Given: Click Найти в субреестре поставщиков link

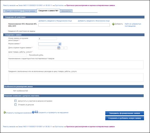Looking at the screenshot, I should tap(133, 25).
